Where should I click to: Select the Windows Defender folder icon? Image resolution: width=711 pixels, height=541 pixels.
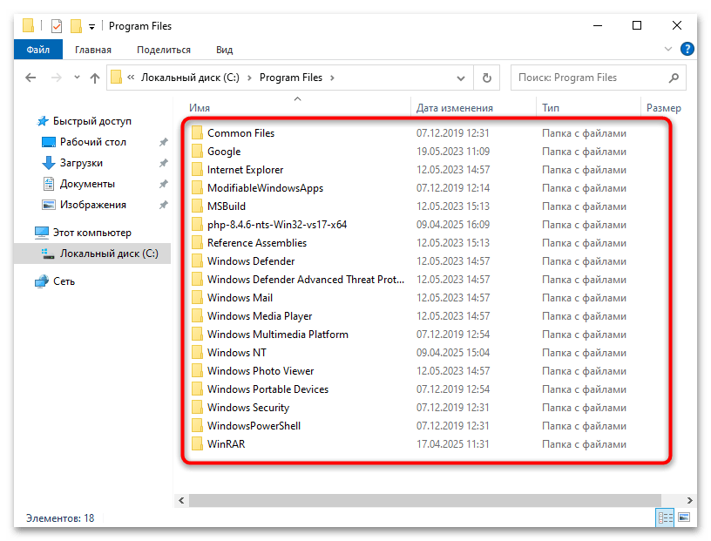[x=197, y=260]
